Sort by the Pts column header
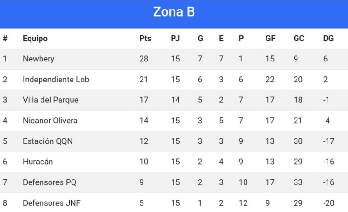This screenshot has width=348, height=212. (x=145, y=39)
